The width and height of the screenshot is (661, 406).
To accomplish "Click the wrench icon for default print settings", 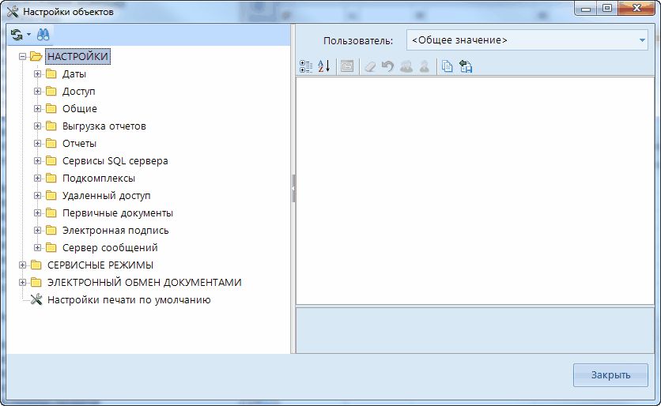I will tap(36, 300).
